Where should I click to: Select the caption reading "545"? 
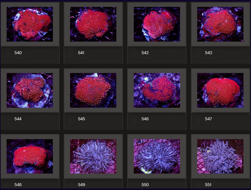click(81, 119)
